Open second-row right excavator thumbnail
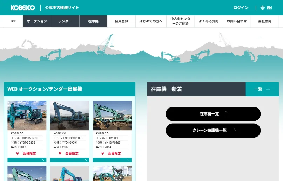This screenshot has width=283, height=181. [x=112, y=173]
